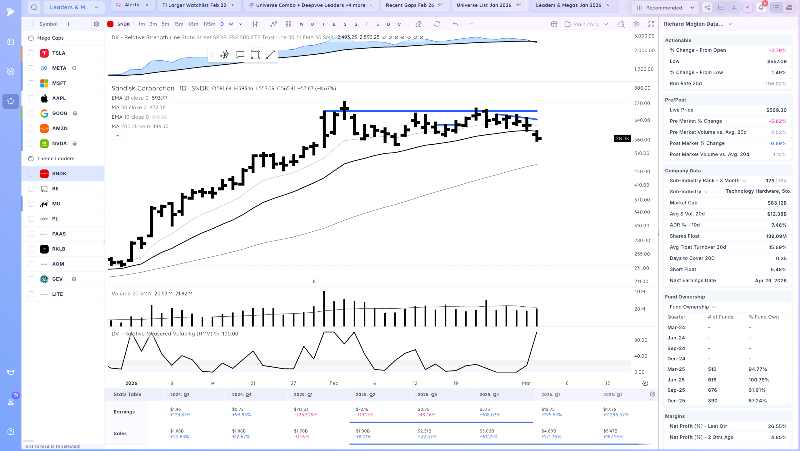800x451 pixels.
Task: Open the magnifier search icon
Action: click(34, 7)
